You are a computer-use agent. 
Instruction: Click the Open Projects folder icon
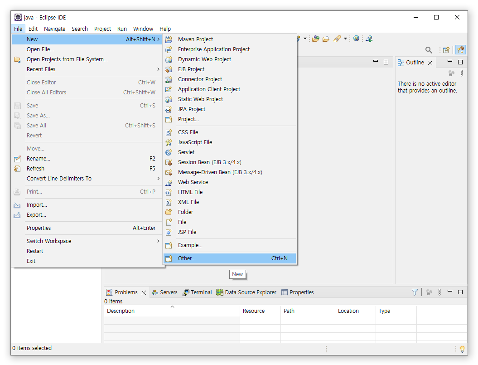[x=17, y=59]
